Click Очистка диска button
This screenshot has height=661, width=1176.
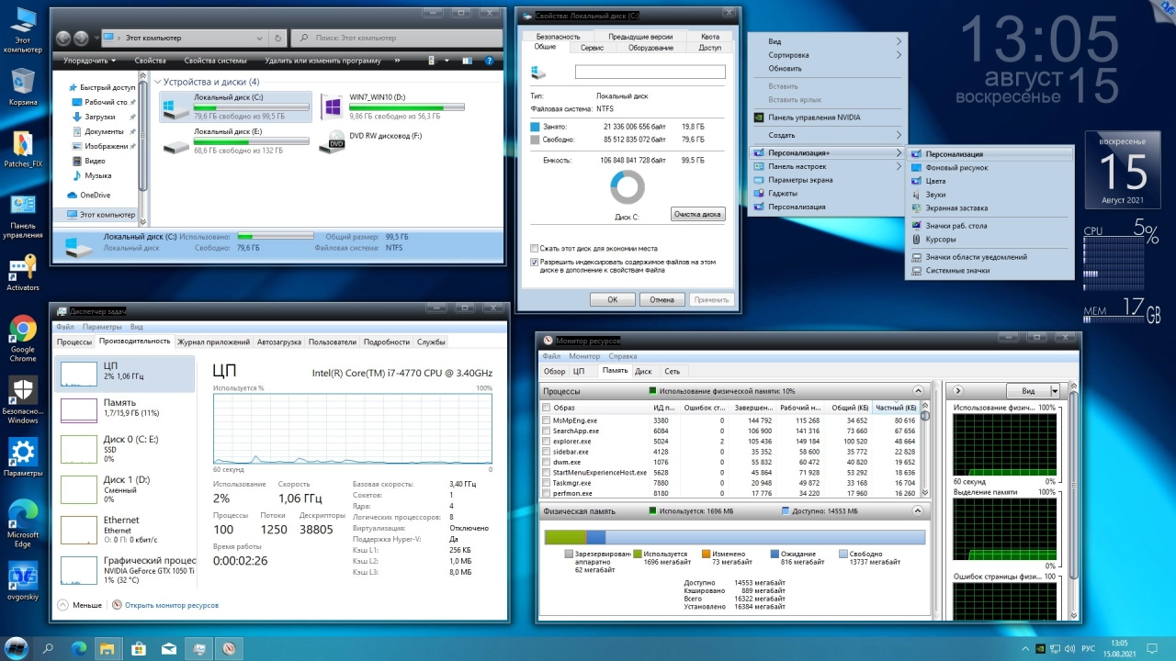698,214
